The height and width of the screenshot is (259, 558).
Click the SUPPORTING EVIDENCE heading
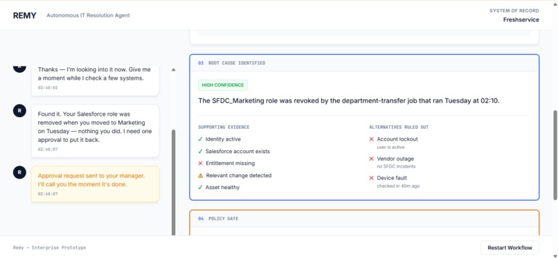pos(224,127)
